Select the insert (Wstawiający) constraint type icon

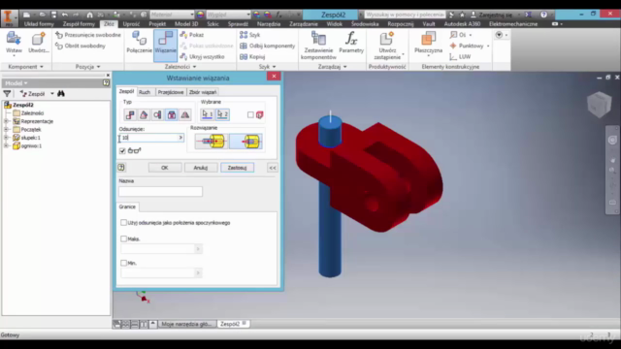tap(172, 114)
